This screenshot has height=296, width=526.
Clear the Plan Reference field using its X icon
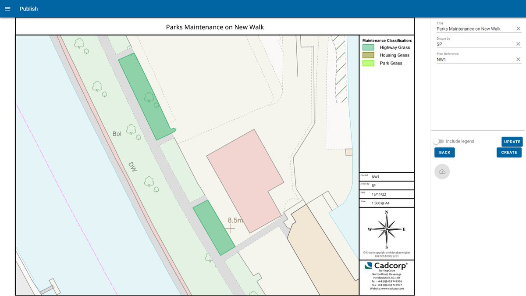click(518, 58)
